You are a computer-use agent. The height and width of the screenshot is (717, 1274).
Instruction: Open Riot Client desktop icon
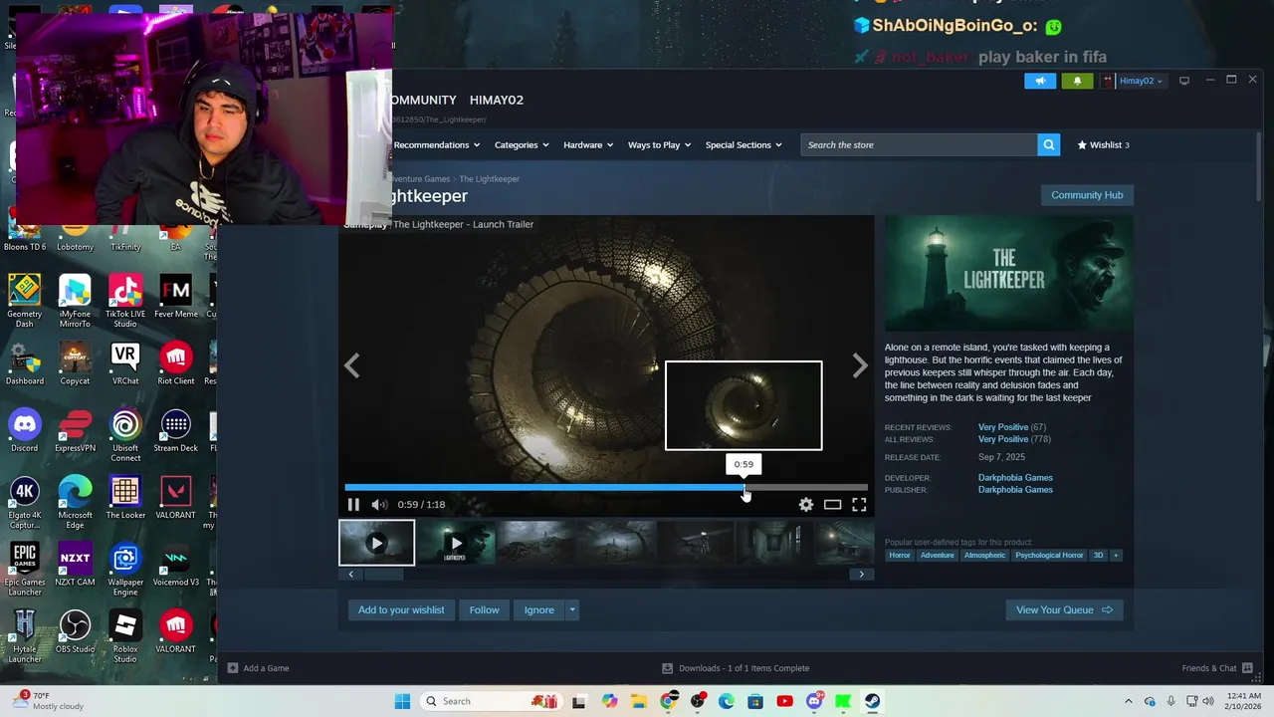(176, 363)
